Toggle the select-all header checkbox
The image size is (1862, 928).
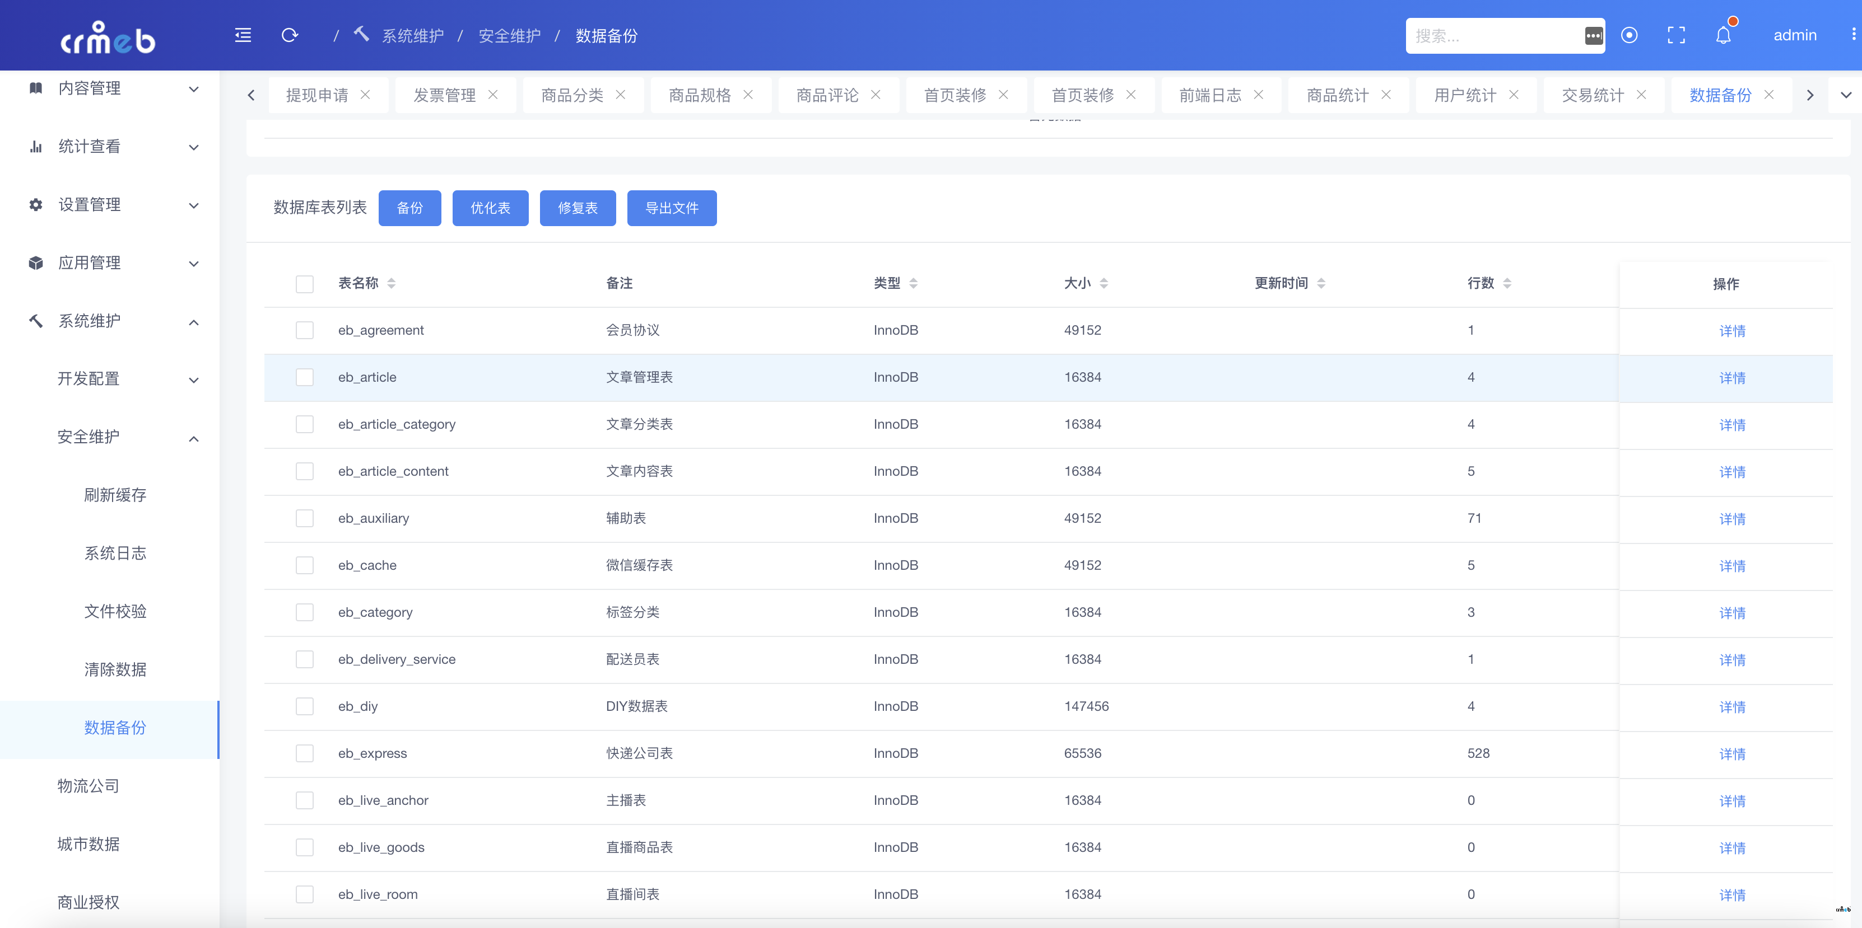click(x=304, y=284)
